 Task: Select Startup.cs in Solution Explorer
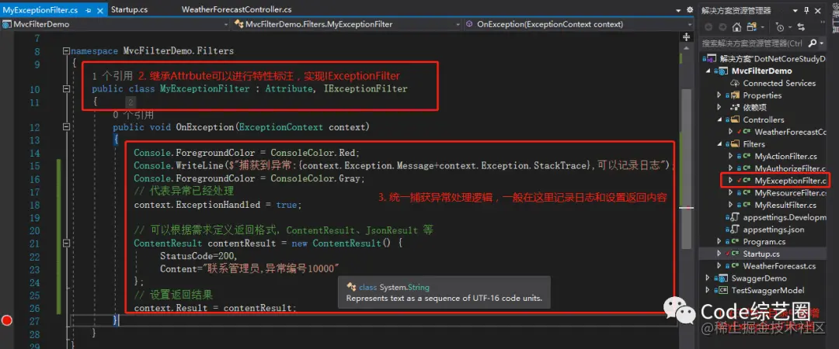tap(761, 254)
